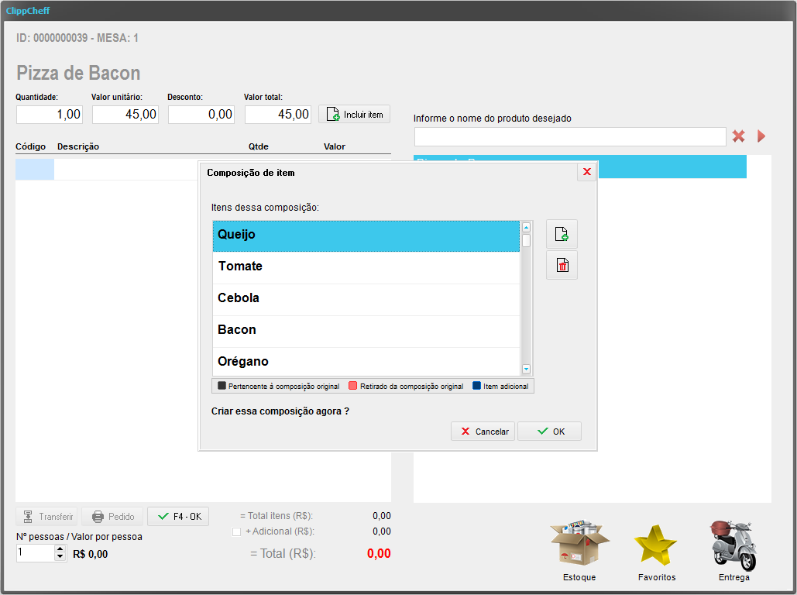Close the Composição de item dialog
Image resolution: width=797 pixels, height=595 pixels.
[586, 172]
